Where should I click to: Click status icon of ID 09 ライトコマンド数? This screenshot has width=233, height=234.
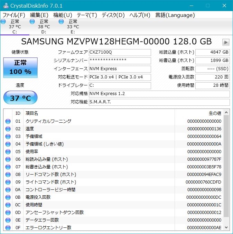(x=8, y=182)
